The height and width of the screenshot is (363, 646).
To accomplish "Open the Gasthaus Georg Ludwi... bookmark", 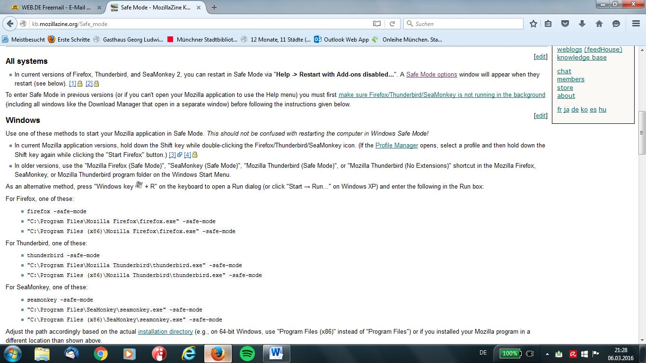I will pyautogui.click(x=128, y=40).
